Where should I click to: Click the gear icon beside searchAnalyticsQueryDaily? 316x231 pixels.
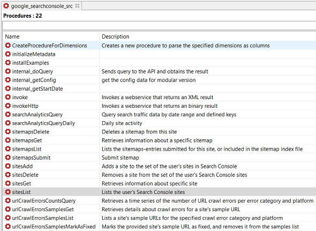click(7, 123)
